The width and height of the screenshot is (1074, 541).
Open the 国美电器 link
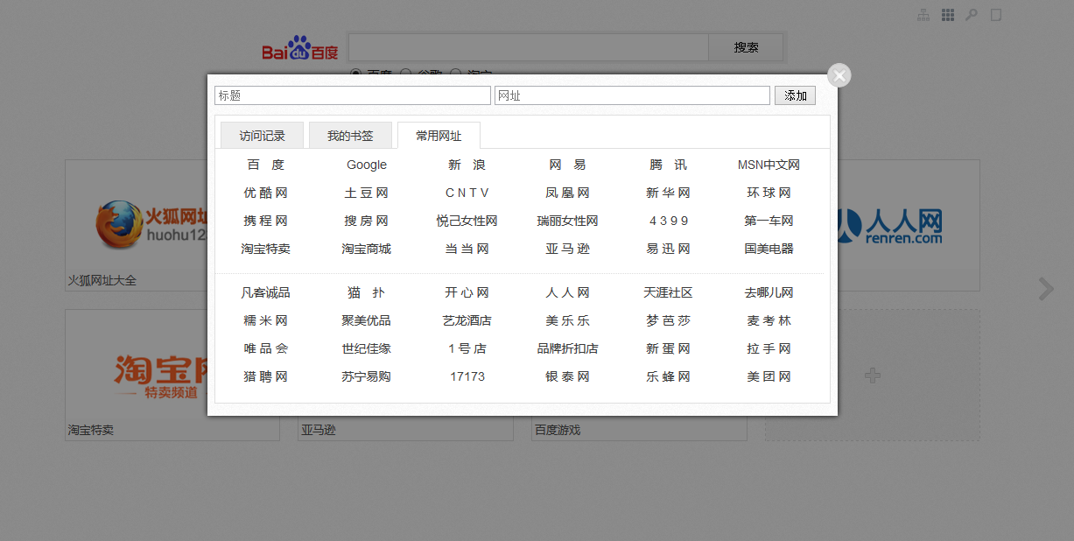tap(769, 249)
